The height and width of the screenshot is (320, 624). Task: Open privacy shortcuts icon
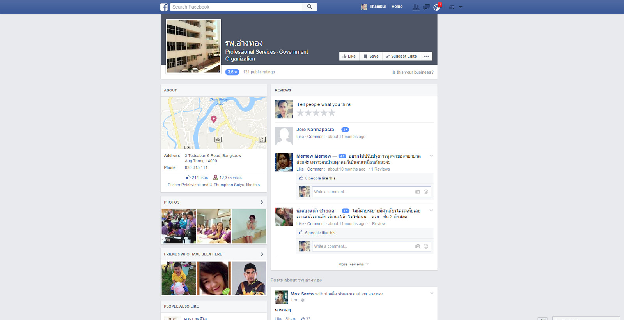(452, 7)
